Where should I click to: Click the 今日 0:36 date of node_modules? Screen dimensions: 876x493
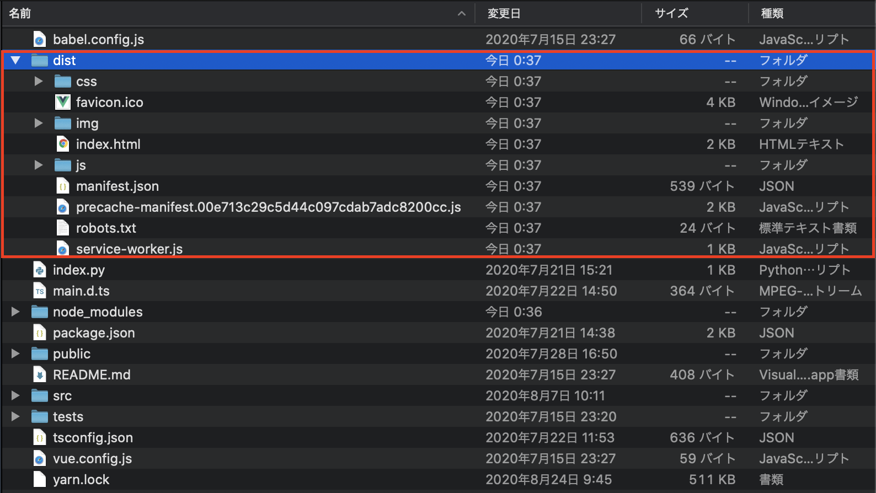[514, 312]
